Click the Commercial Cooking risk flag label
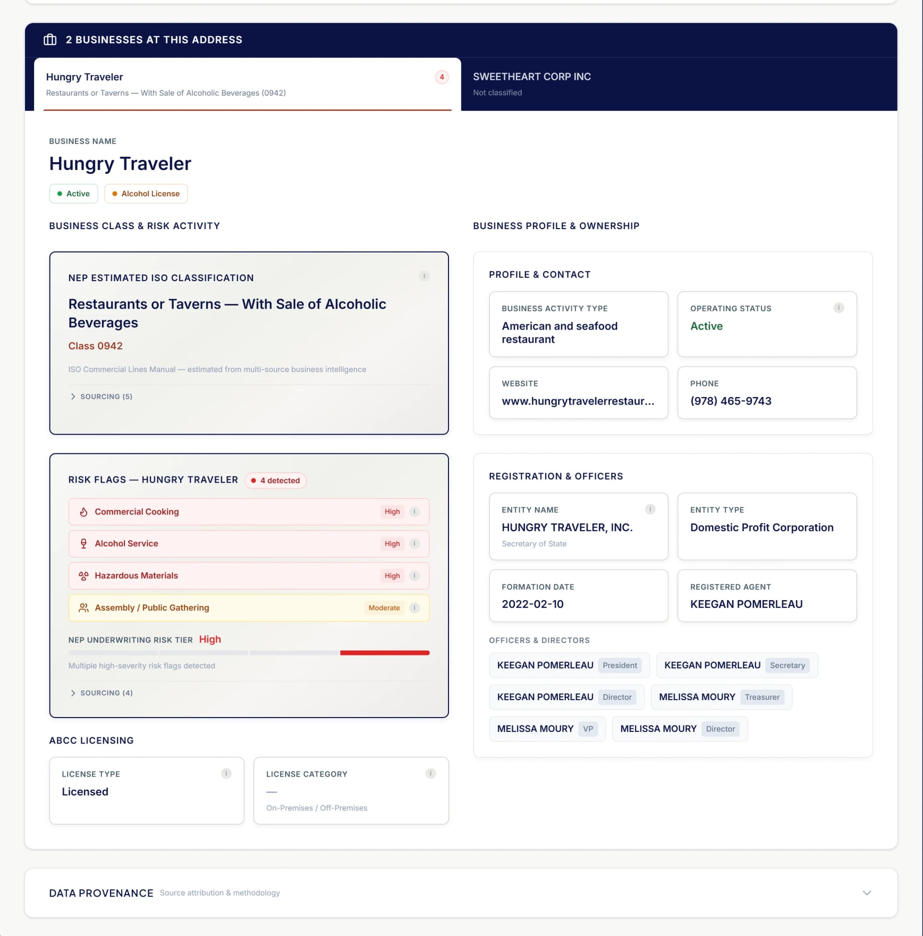 137,512
